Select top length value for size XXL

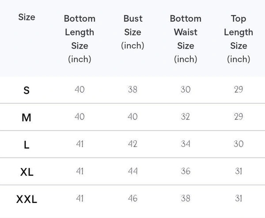[238, 199]
